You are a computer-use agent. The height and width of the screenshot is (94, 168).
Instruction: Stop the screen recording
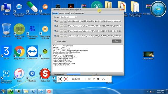click(66, 79)
